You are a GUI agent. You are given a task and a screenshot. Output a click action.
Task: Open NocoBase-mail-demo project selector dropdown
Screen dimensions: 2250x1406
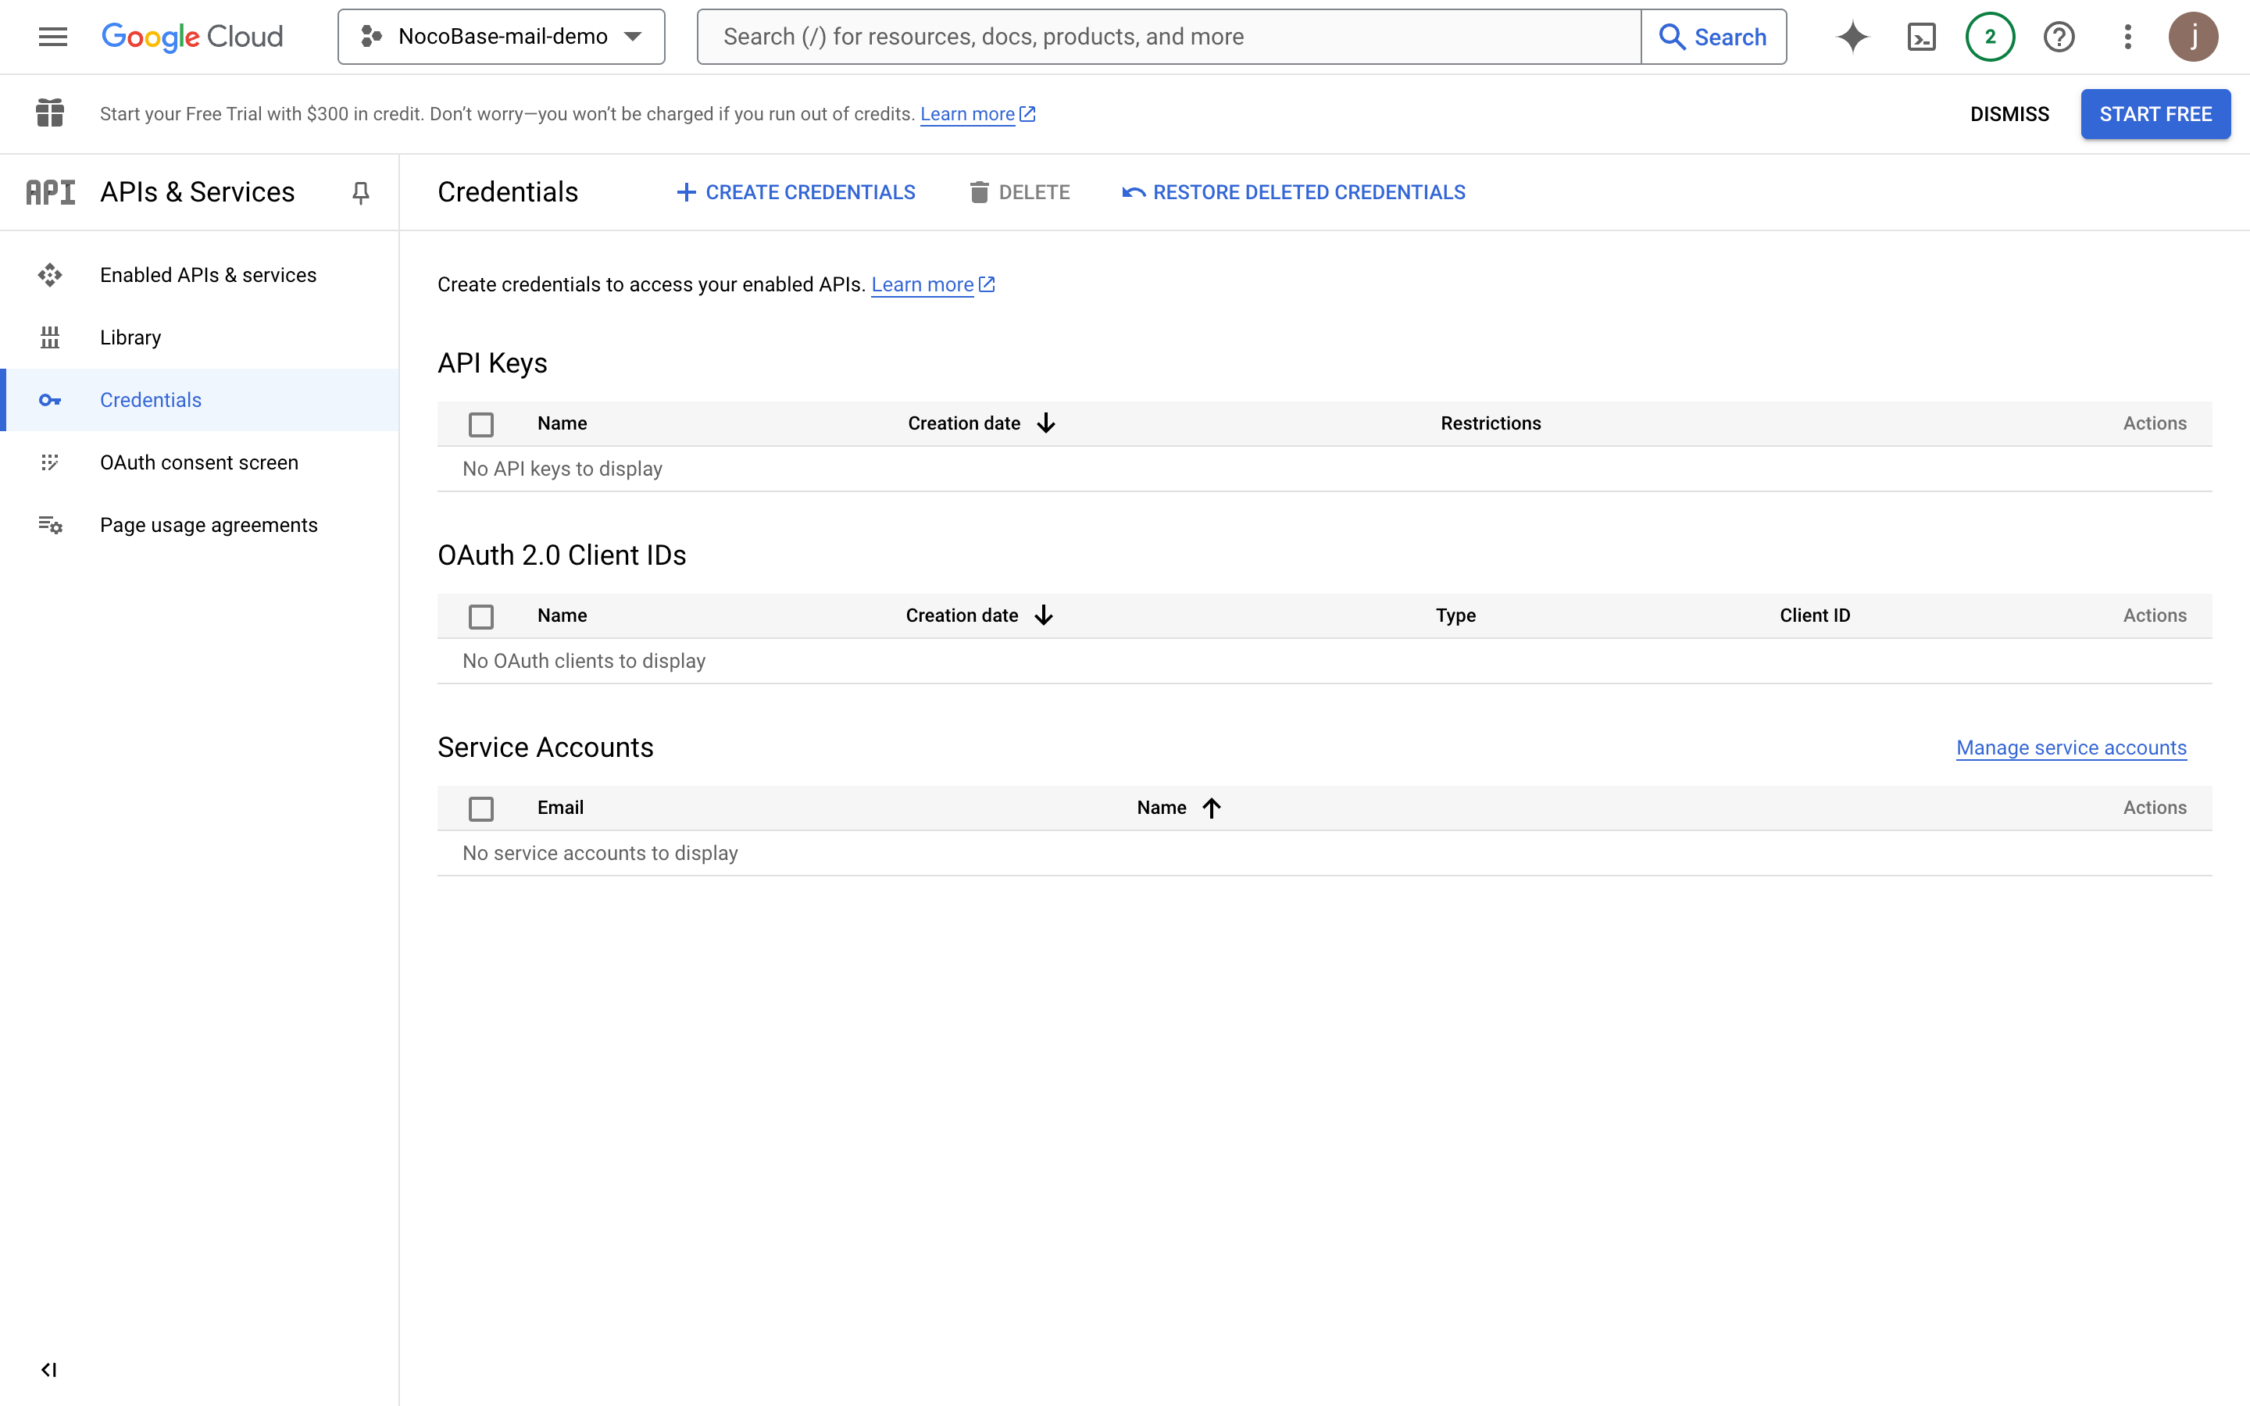click(501, 36)
